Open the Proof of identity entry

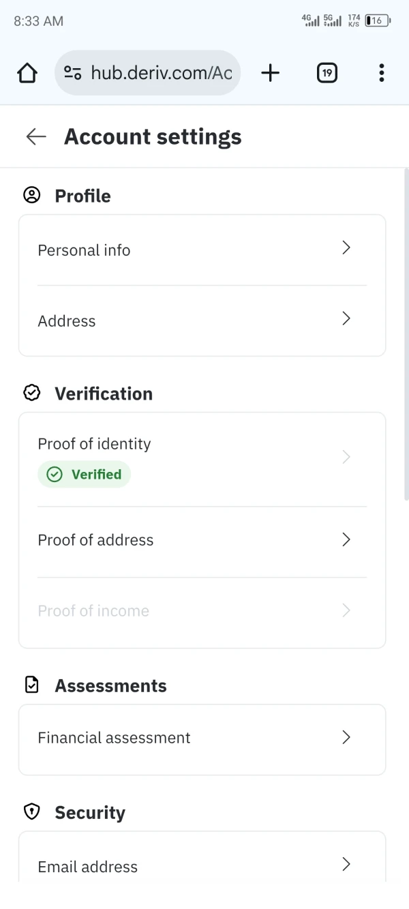[x=95, y=444]
